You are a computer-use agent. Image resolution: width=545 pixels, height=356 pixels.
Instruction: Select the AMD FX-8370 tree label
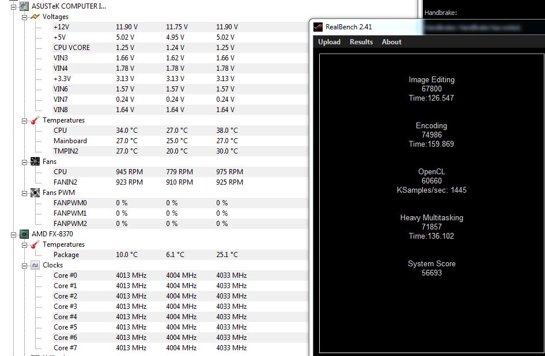click(52, 234)
